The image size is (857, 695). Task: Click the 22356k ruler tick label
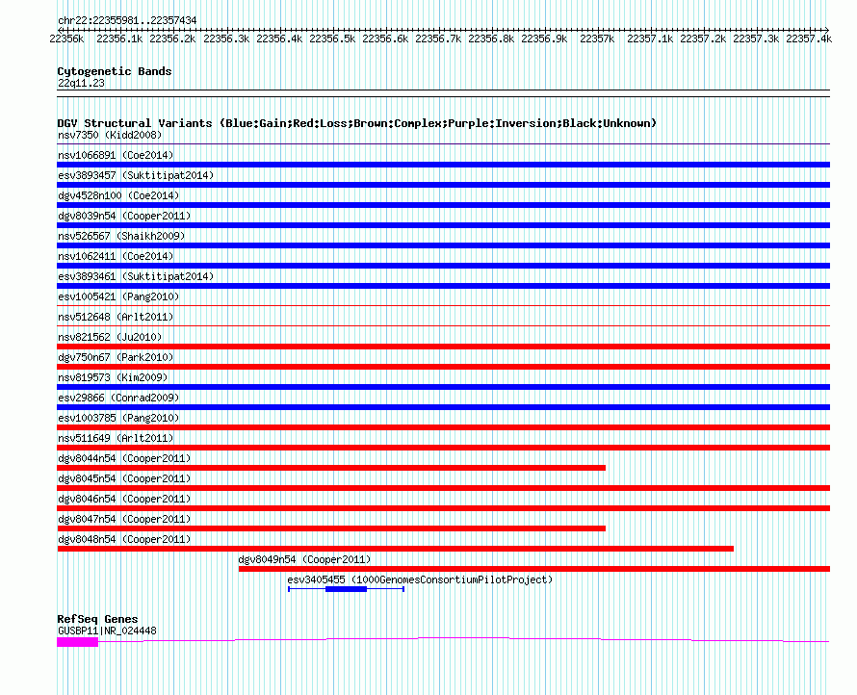66,39
